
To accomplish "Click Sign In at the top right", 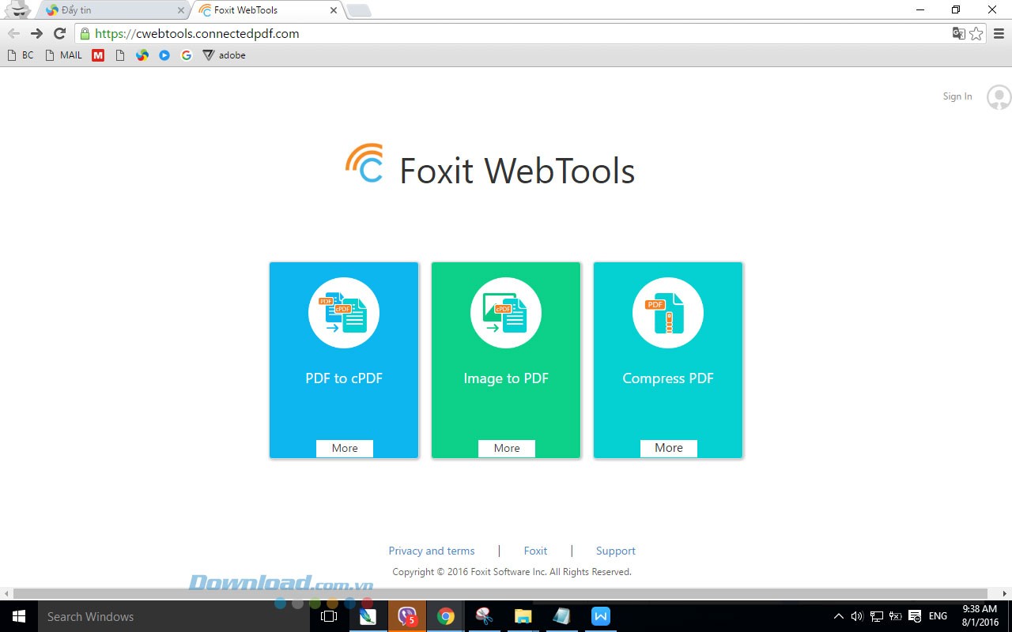I will [x=957, y=96].
